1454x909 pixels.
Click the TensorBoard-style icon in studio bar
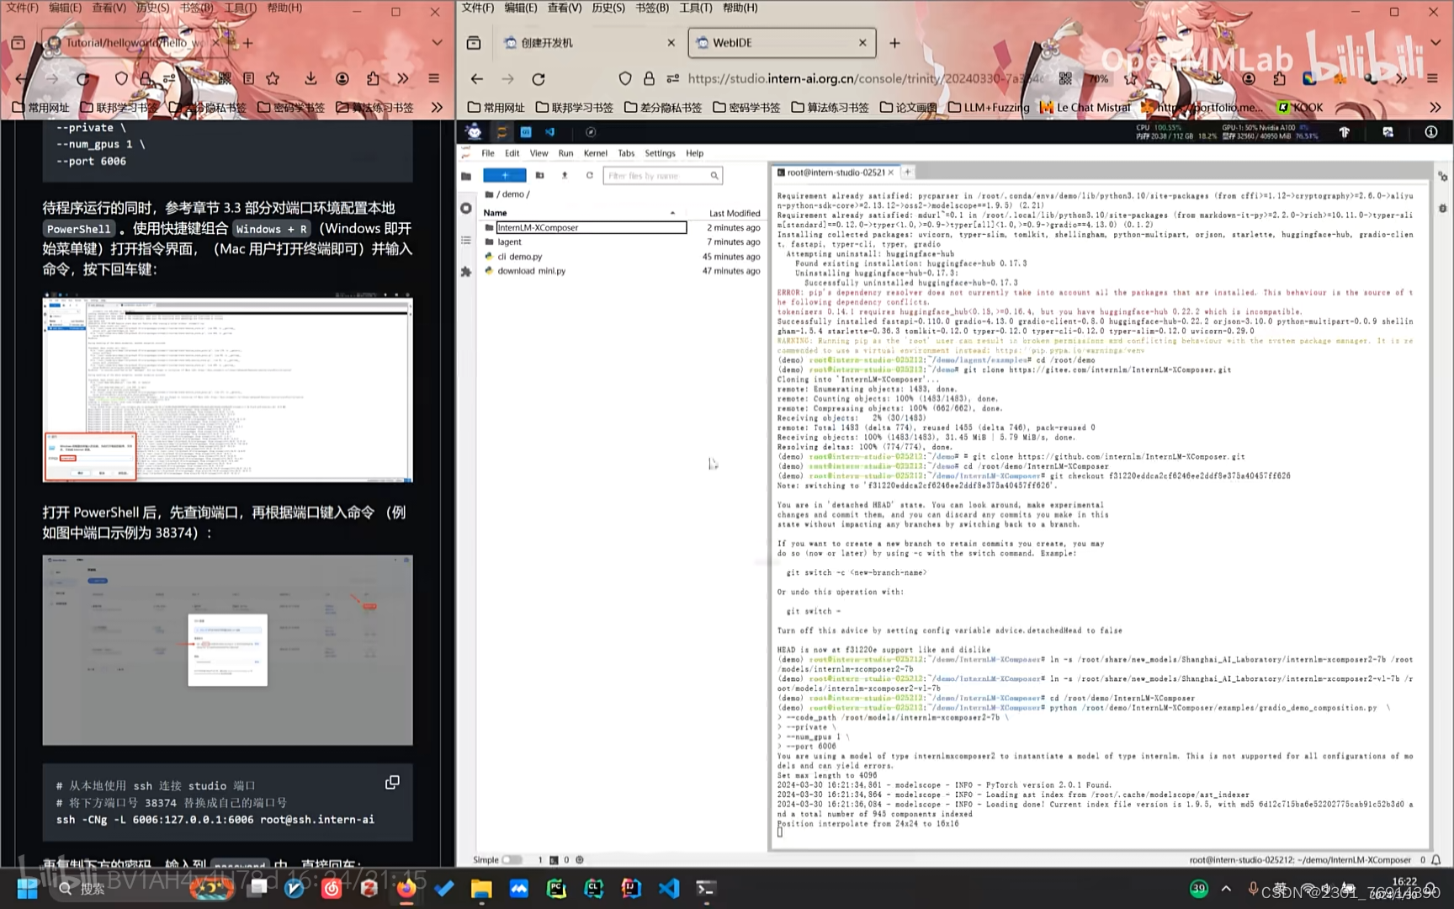1344,132
